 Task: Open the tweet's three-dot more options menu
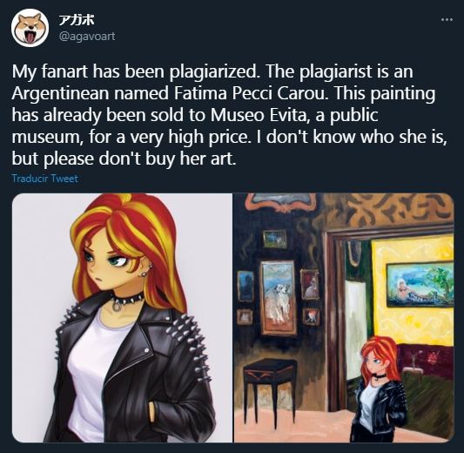(x=447, y=19)
